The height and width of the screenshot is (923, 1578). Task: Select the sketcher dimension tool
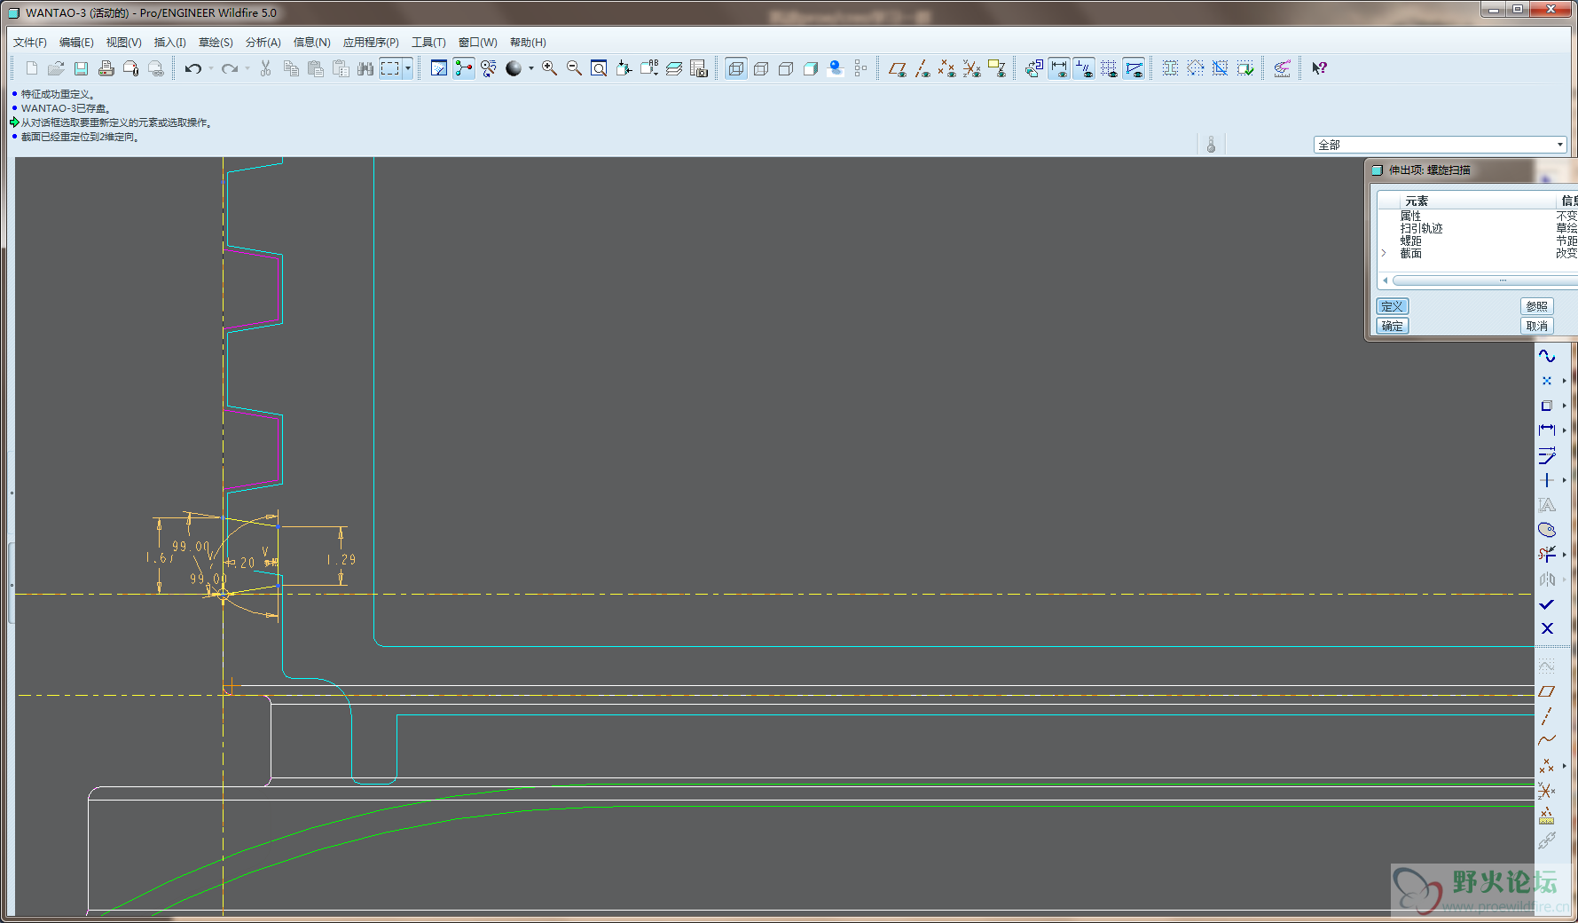(x=1547, y=430)
